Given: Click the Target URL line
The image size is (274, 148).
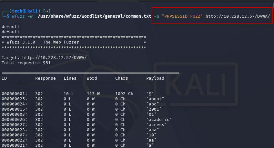Looking at the screenshot, I should [x=44, y=58].
